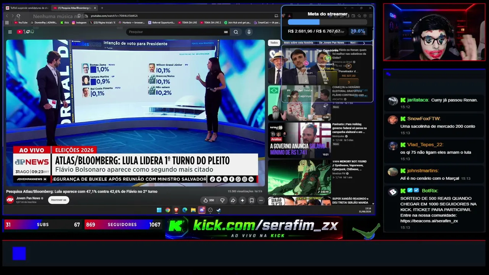Image resolution: width=489 pixels, height=275 pixels.
Task: Open the on-screen keyboard in the search box
Action: tap(226, 32)
